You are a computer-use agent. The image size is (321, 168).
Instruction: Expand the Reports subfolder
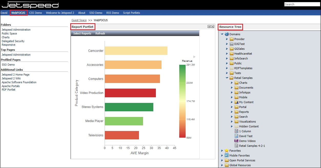coord(232,112)
